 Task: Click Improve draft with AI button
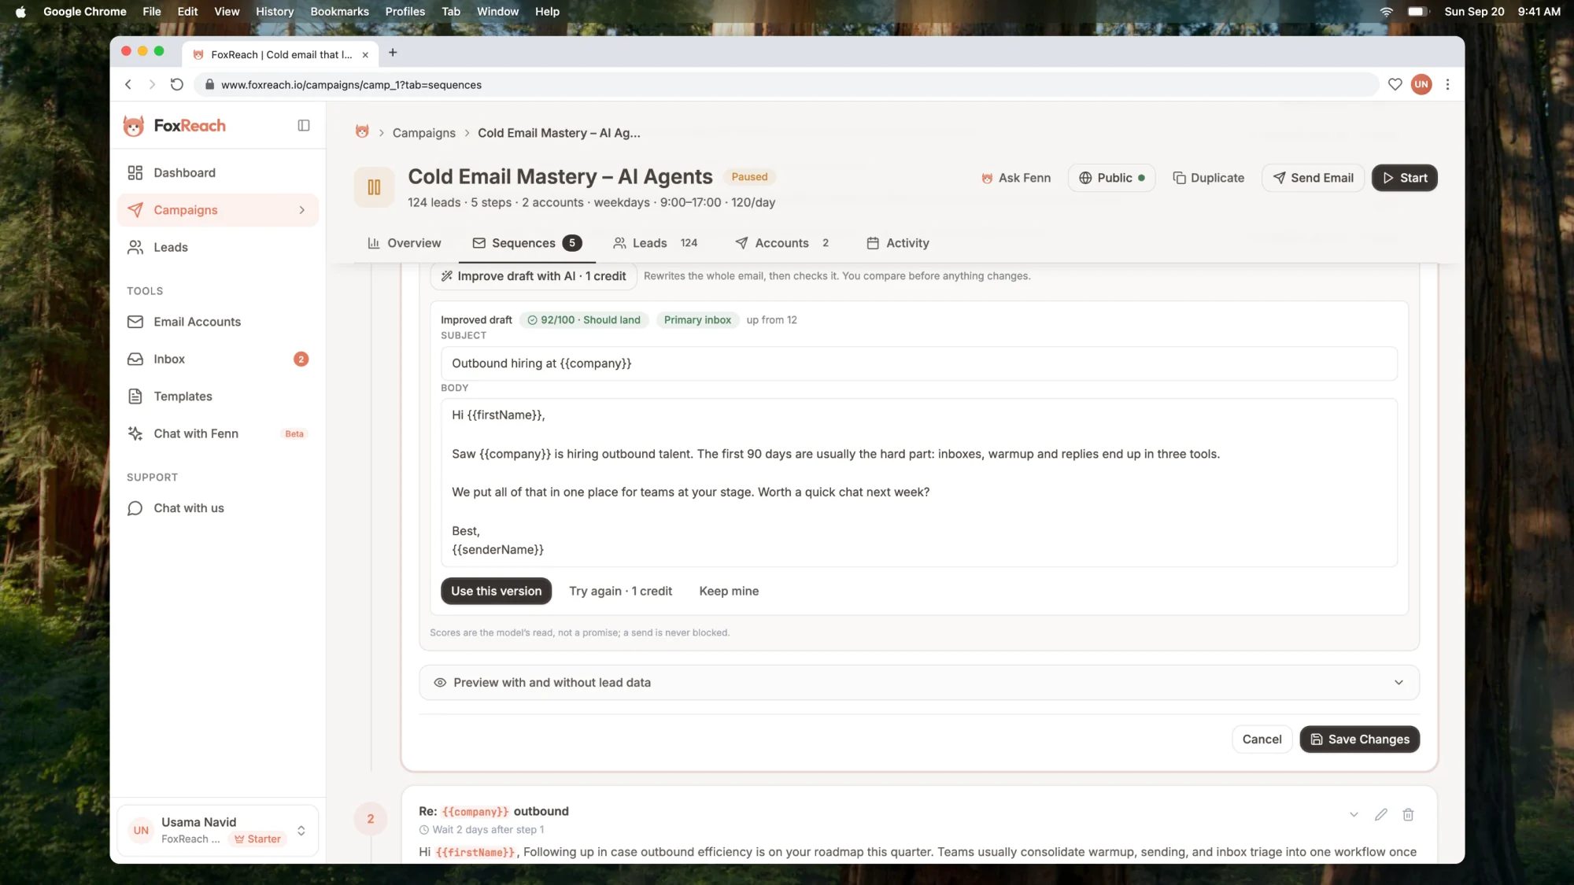pos(533,276)
